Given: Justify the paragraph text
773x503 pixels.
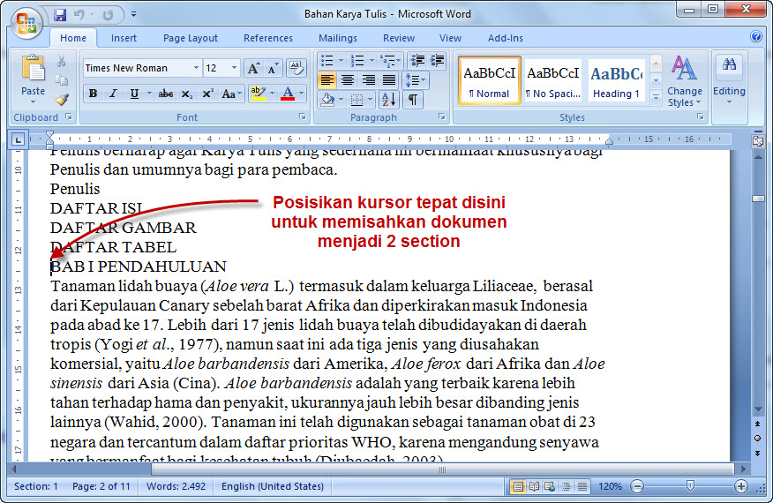Looking at the screenshot, I should click(x=389, y=80).
